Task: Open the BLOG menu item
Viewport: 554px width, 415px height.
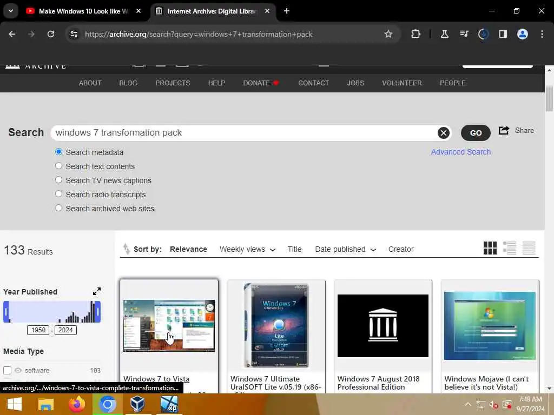Action: pyautogui.click(x=128, y=83)
